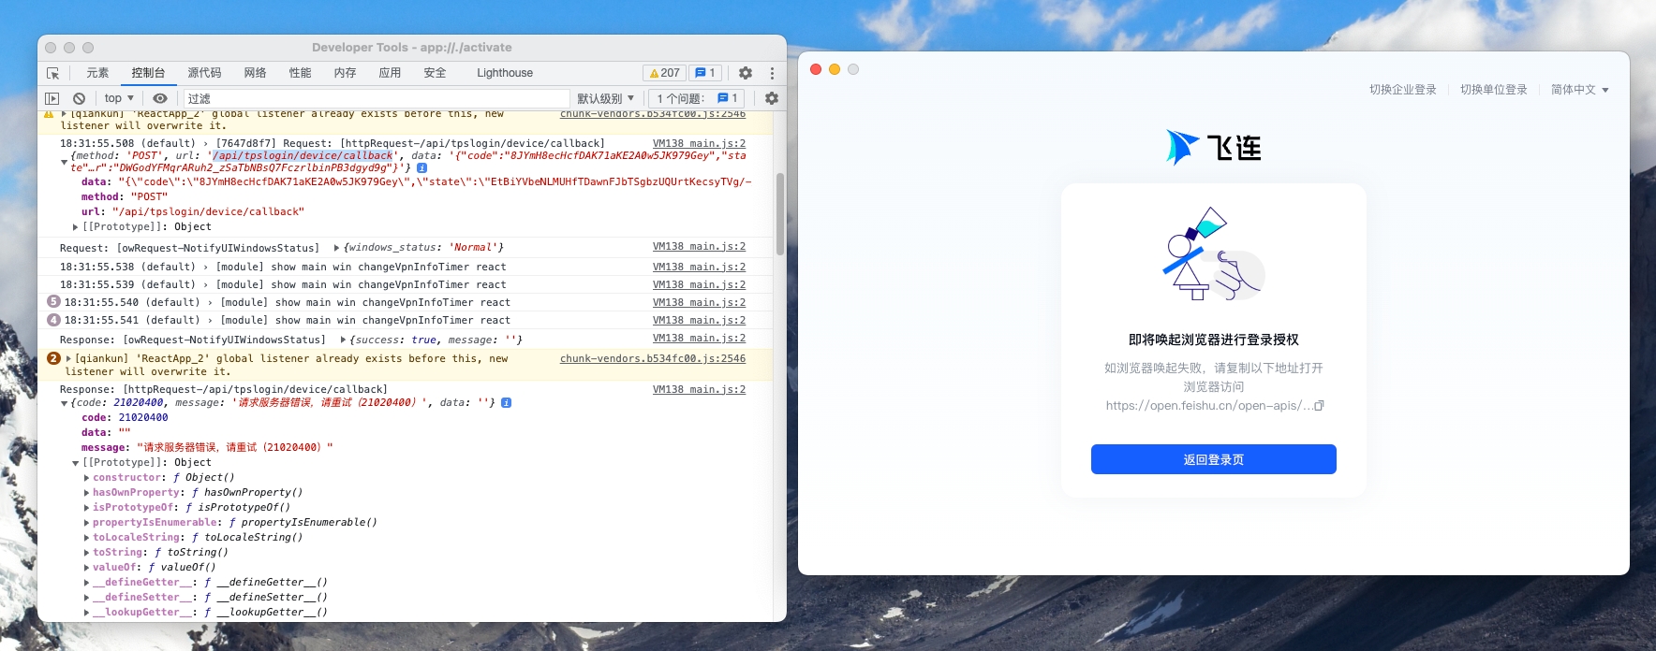Select the message 请求服务器错误 property row
This screenshot has height=651, width=1656.
207,448
